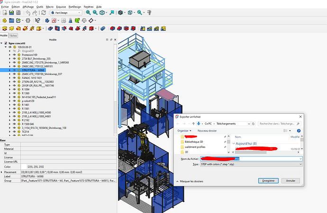Click the Pad tool icon
This screenshot has height=213, width=327.
pos(5,28)
